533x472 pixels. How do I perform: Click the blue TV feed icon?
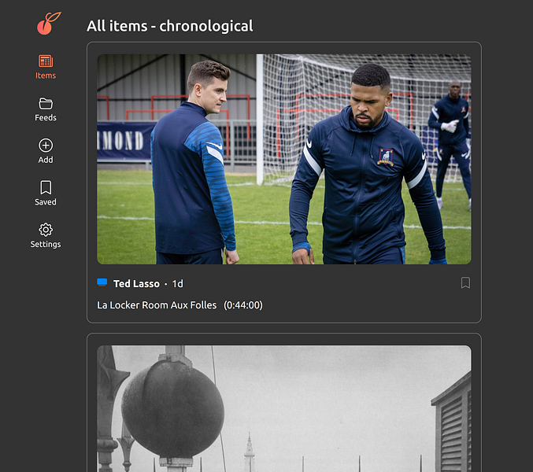pos(102,282)
